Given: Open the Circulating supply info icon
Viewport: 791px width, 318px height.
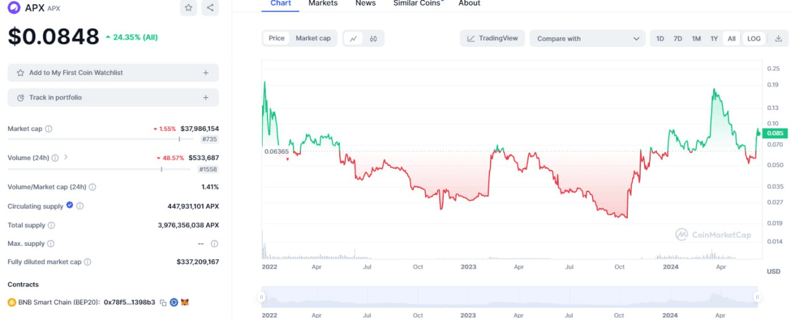Looking at the screenshot, I should click(80, 206).
